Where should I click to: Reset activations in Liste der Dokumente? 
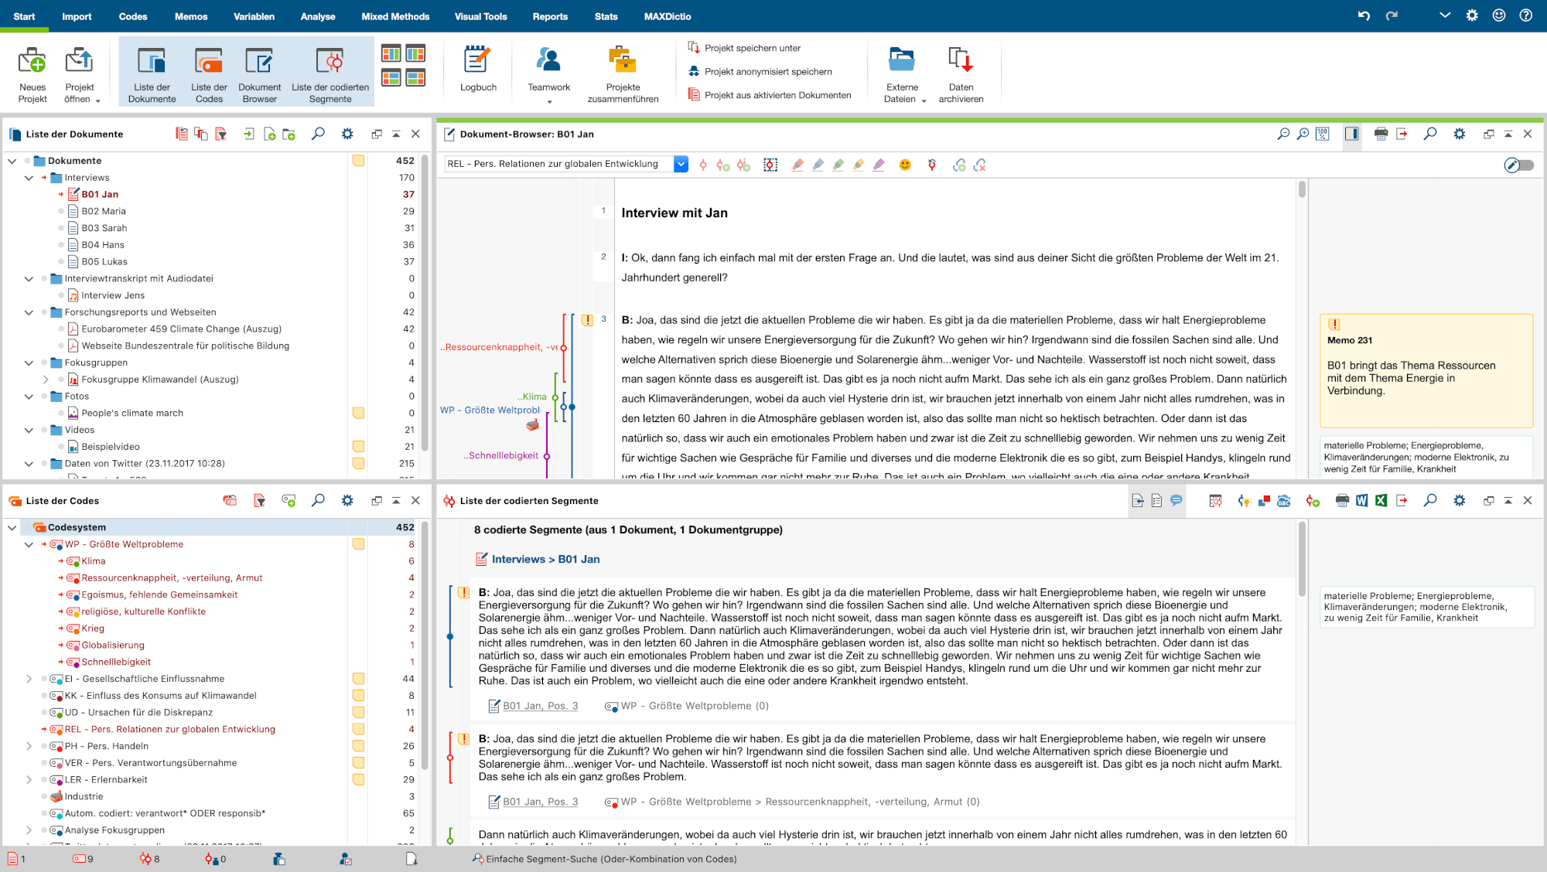(x=182, y=134)
